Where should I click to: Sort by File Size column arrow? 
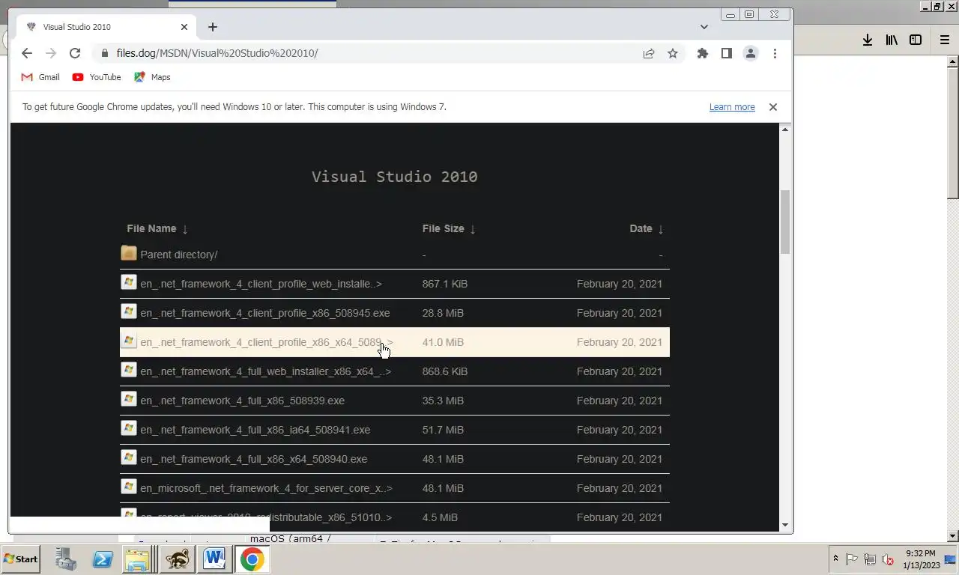click(x=473, y=229)
